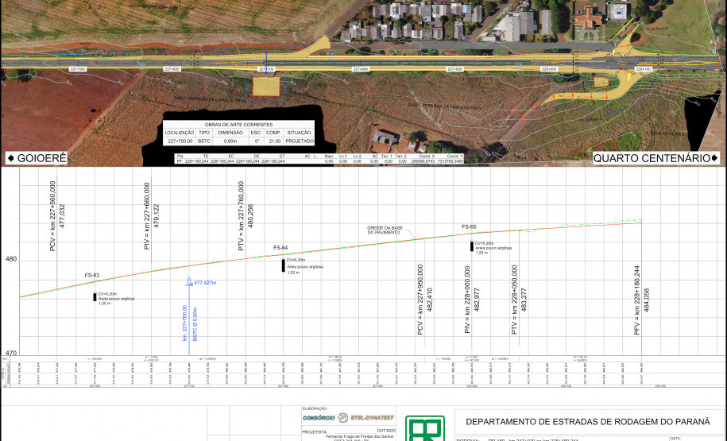Click the elevation value 479,122
Viewport: 727px width, 441px height.
tap(157, 215)
